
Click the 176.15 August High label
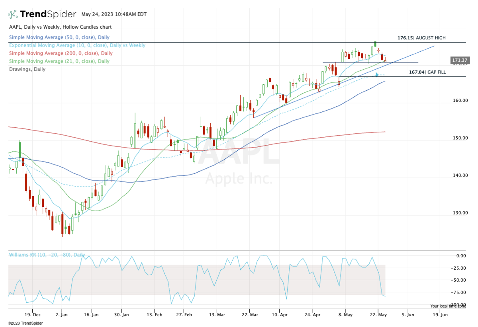(421, 38)
